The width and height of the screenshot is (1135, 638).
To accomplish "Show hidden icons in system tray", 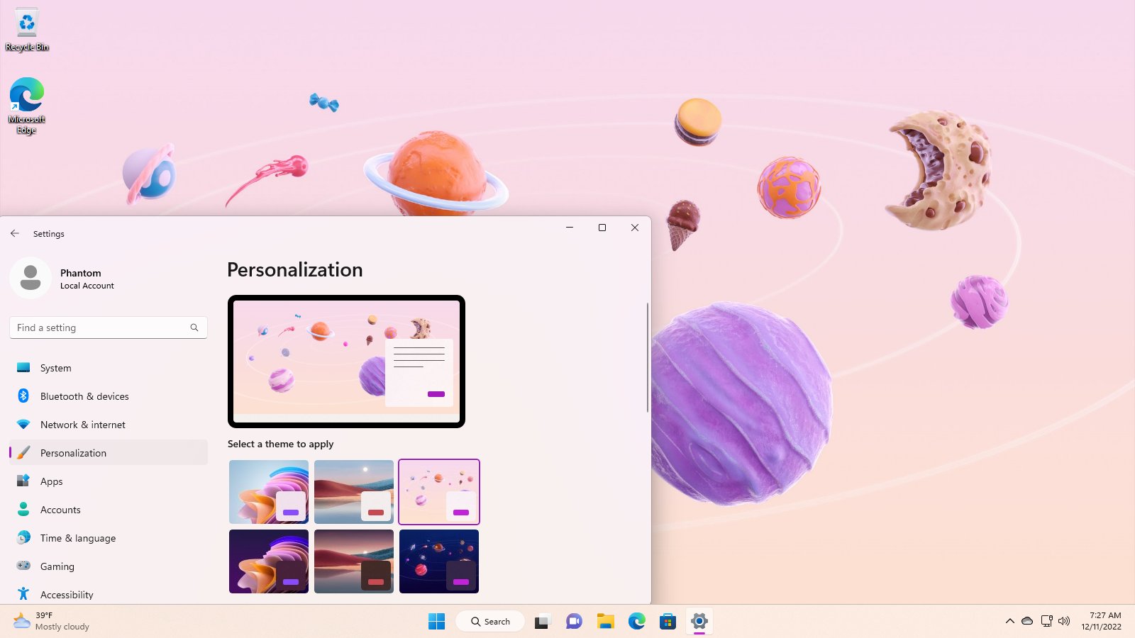I will point(1009,621).
